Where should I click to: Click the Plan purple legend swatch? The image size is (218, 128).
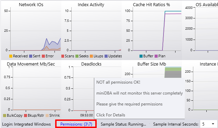[x=156, y=56]
